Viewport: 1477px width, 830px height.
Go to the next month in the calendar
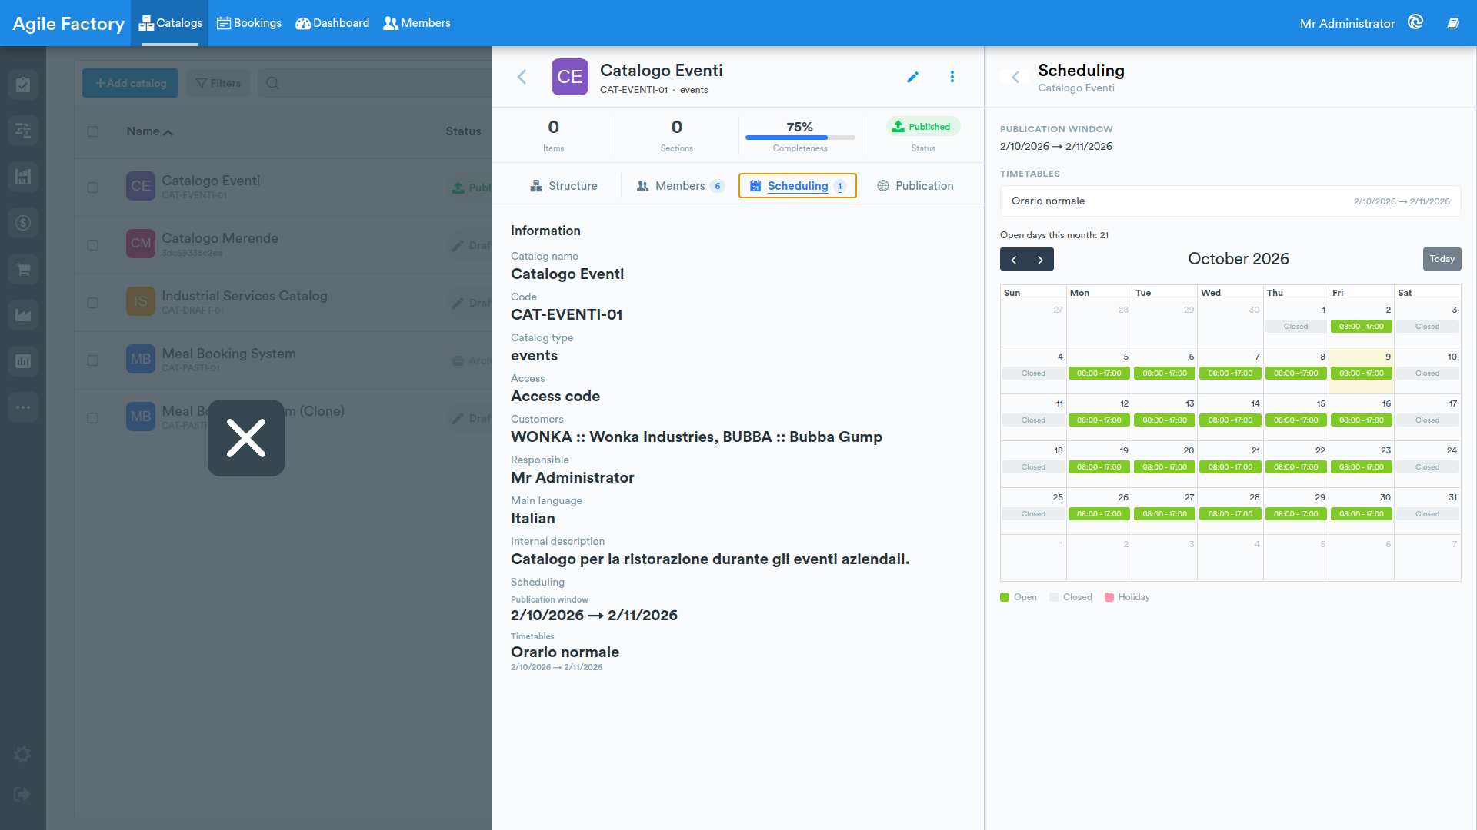click(1040, 260)
